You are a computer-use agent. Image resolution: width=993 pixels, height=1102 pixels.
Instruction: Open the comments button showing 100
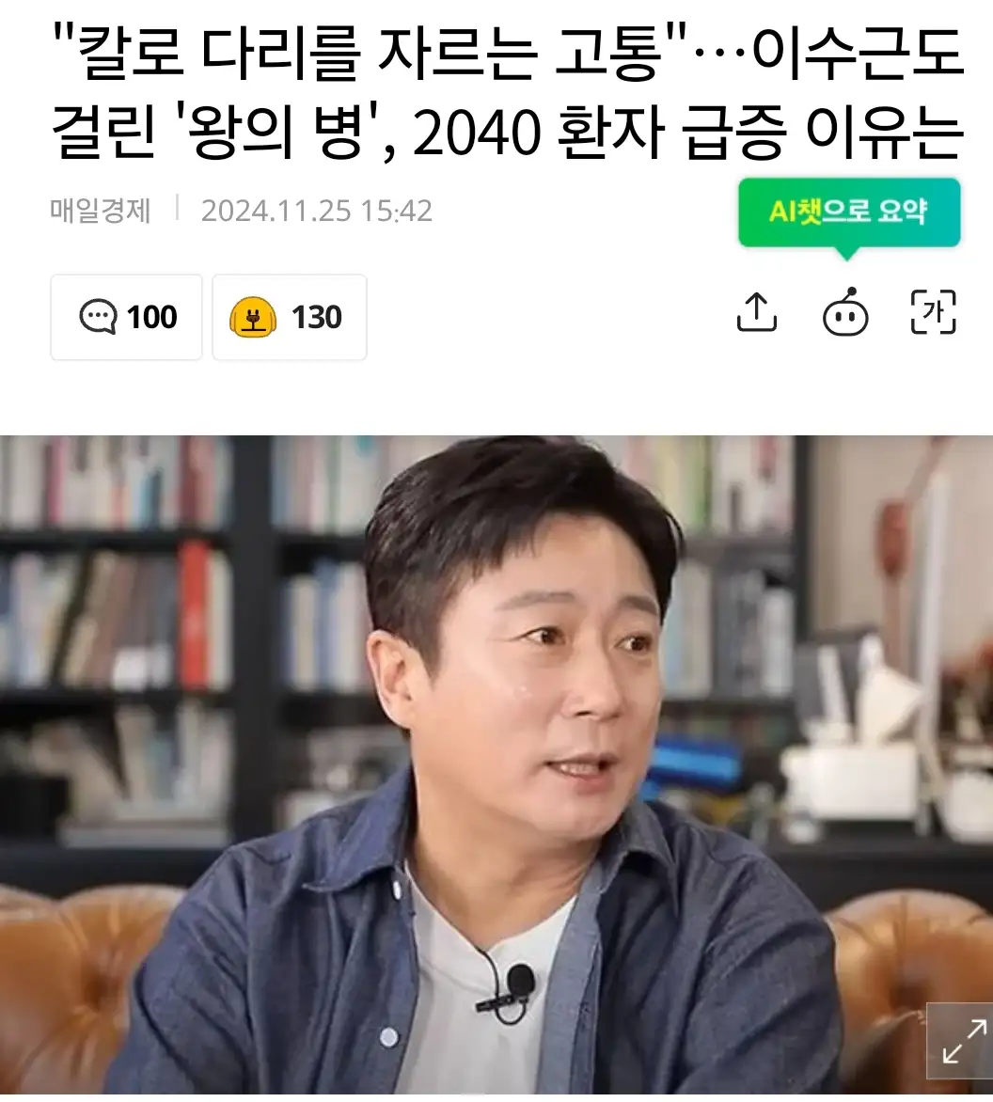[x=127, y=318]
